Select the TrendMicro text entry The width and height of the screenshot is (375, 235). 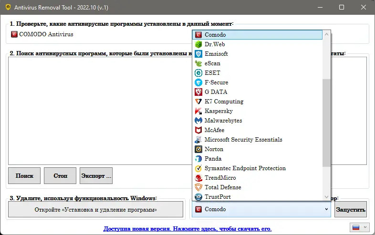(220, 178)
